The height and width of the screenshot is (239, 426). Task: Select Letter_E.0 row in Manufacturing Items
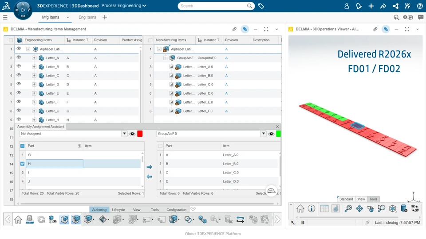pyautogui.click(x=217, y=102)
